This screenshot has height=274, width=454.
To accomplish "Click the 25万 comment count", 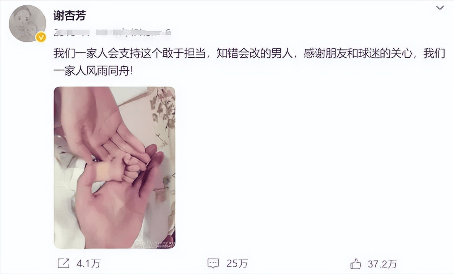I will coord(237,264).
